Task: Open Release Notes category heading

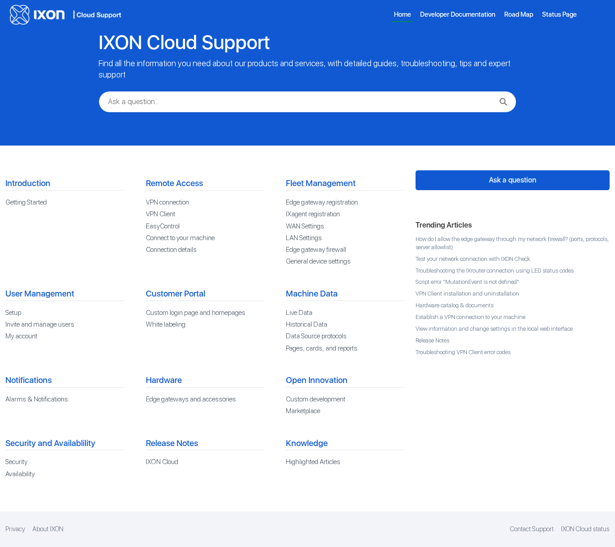Action: (172, 443)
